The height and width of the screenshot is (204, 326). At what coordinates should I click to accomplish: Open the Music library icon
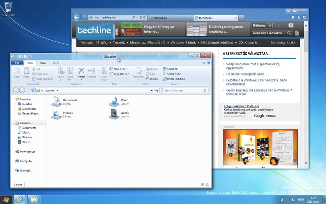114,102
